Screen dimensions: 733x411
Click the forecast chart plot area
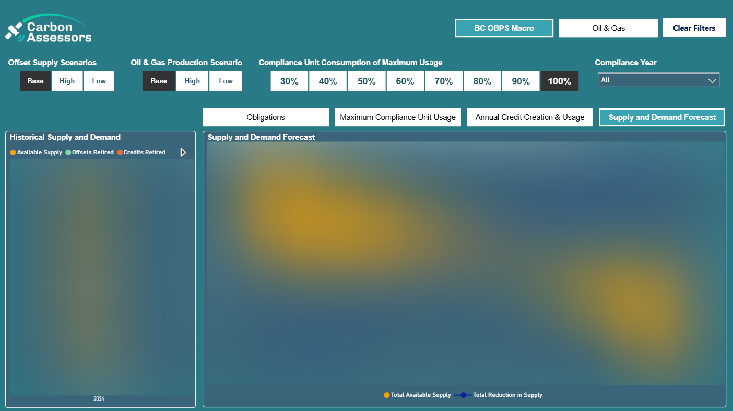(x=466, y=263)
